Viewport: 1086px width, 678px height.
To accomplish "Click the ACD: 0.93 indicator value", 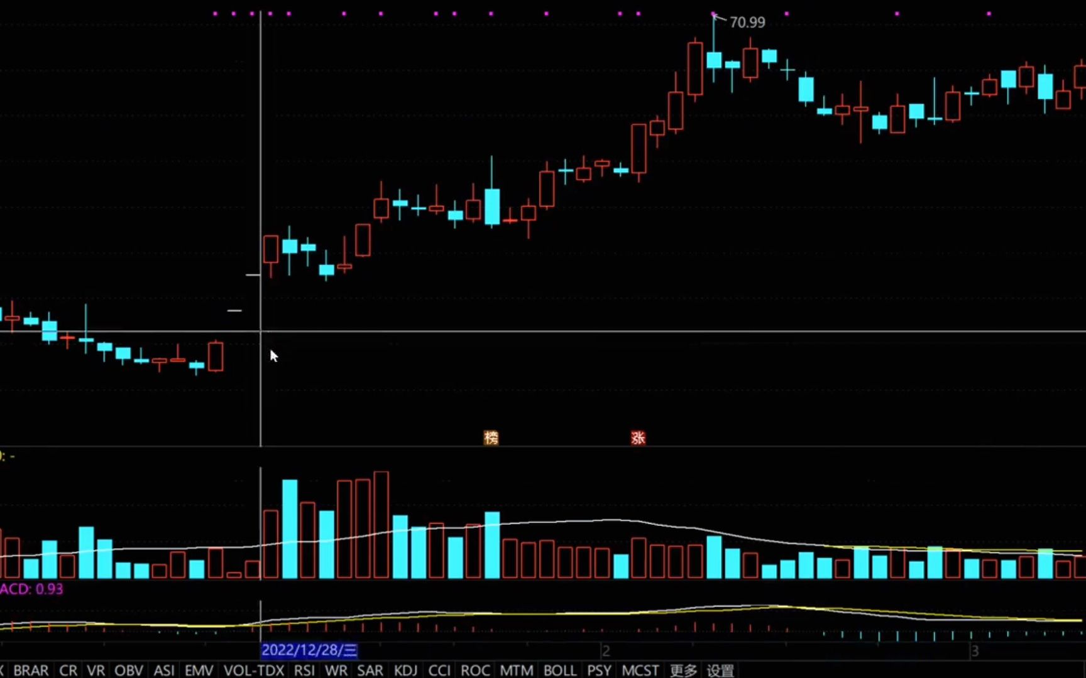I will coord(31,589).
